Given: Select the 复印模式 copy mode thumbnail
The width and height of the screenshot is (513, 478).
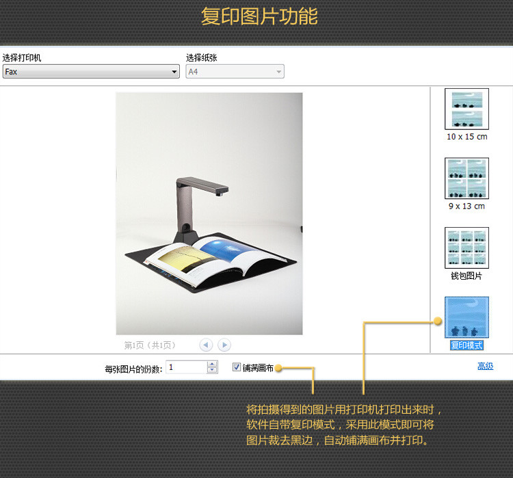Looking at the screenshot, I should pos(466,317).
